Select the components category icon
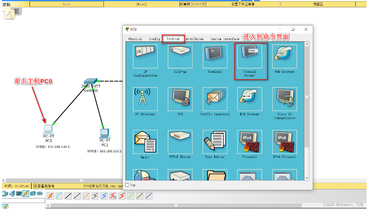 pyautogui.click(x=19, y=194)
